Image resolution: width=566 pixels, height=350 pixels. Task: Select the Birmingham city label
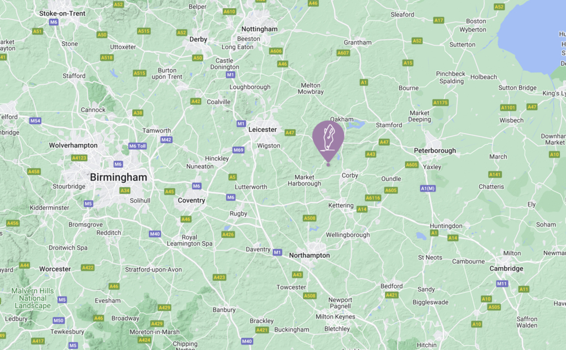pos(118,177)
